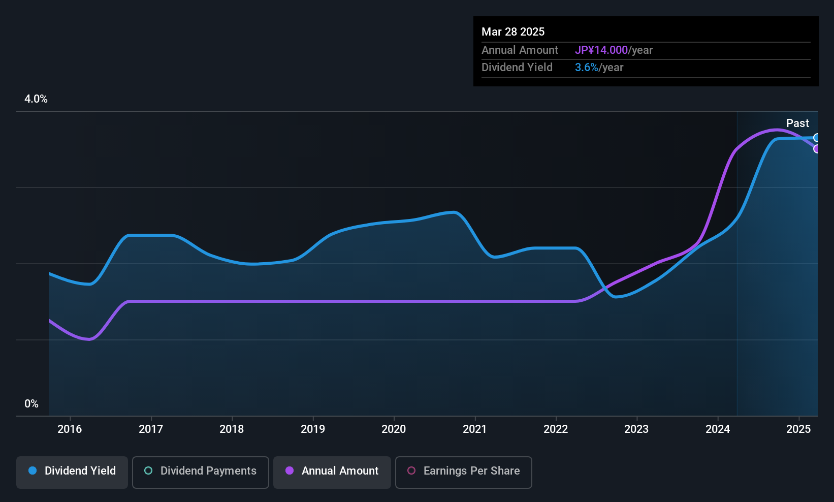This screenshot has width=834, height=502.
Task: Show the Earnings Per Share series
Action: click(x=463, y=472)
